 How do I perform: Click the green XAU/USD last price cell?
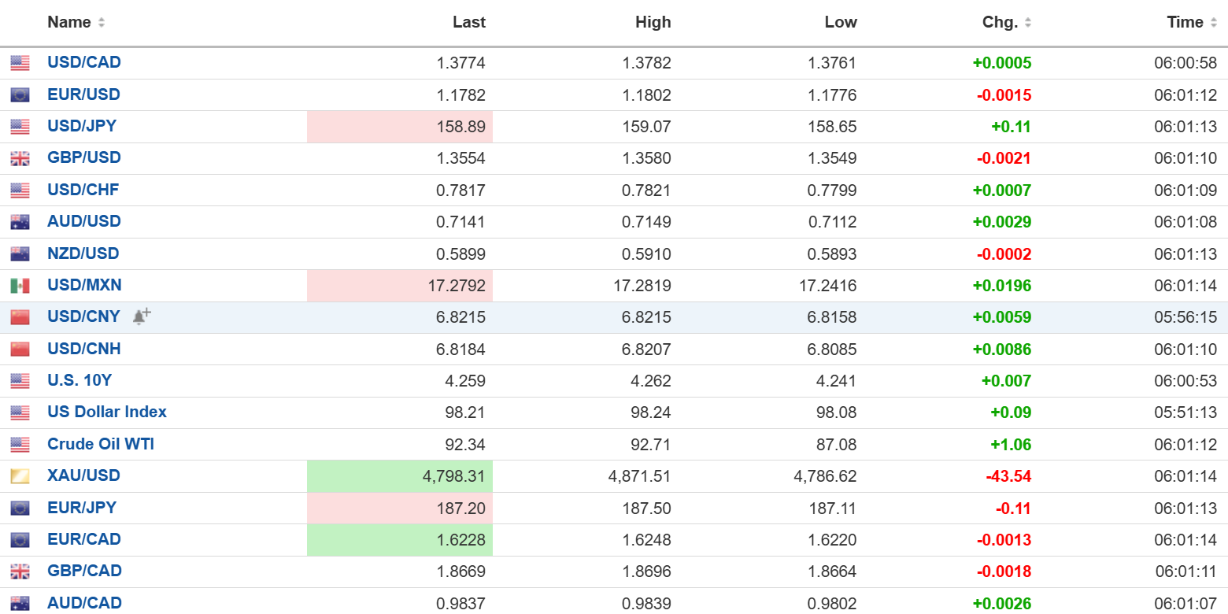click(400, 476)
